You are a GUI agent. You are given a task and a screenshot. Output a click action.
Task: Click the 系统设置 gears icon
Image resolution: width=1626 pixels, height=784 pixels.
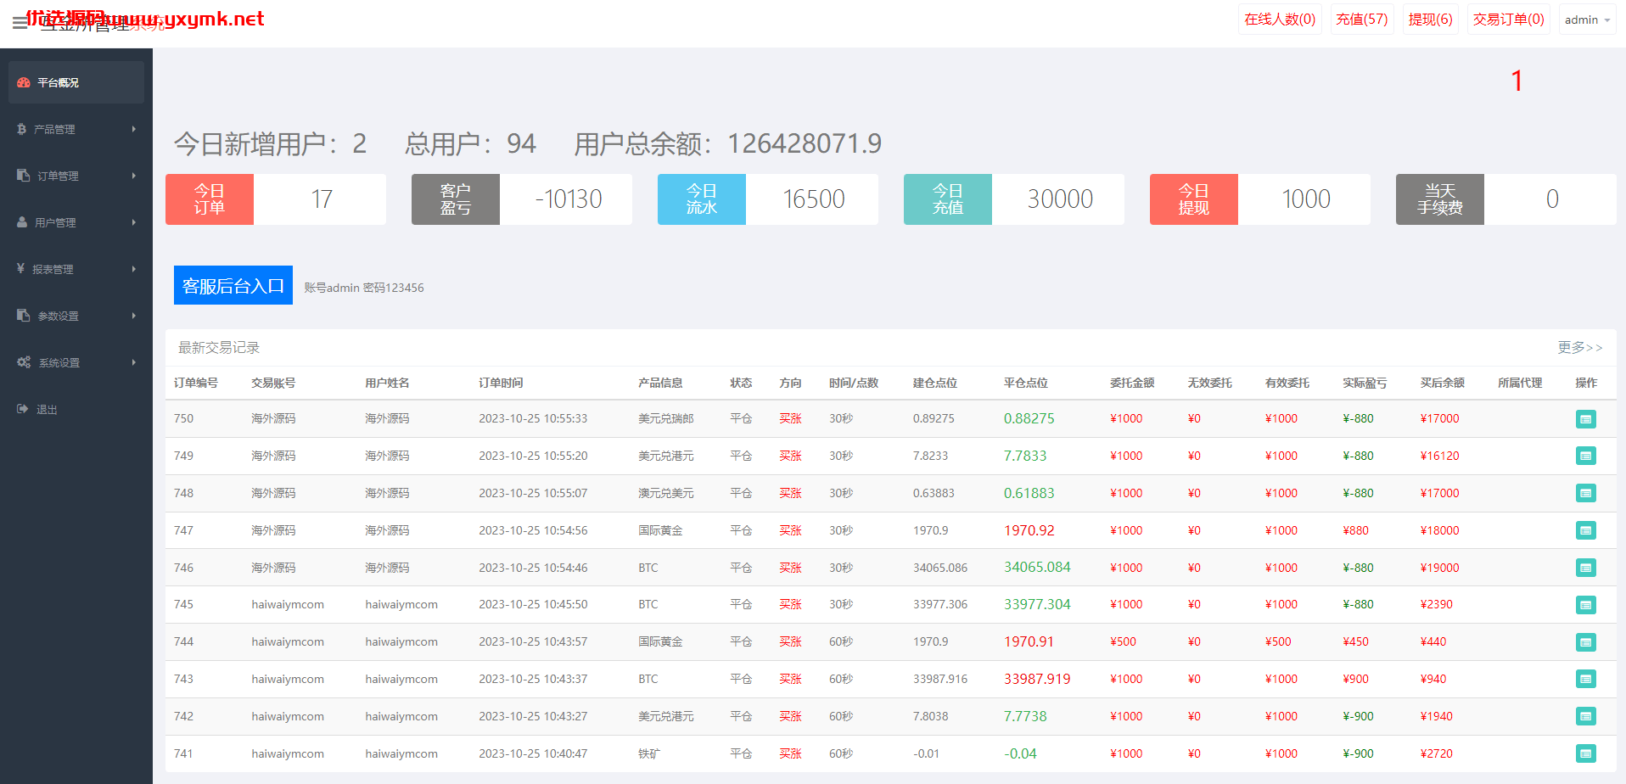click(24, 362)
